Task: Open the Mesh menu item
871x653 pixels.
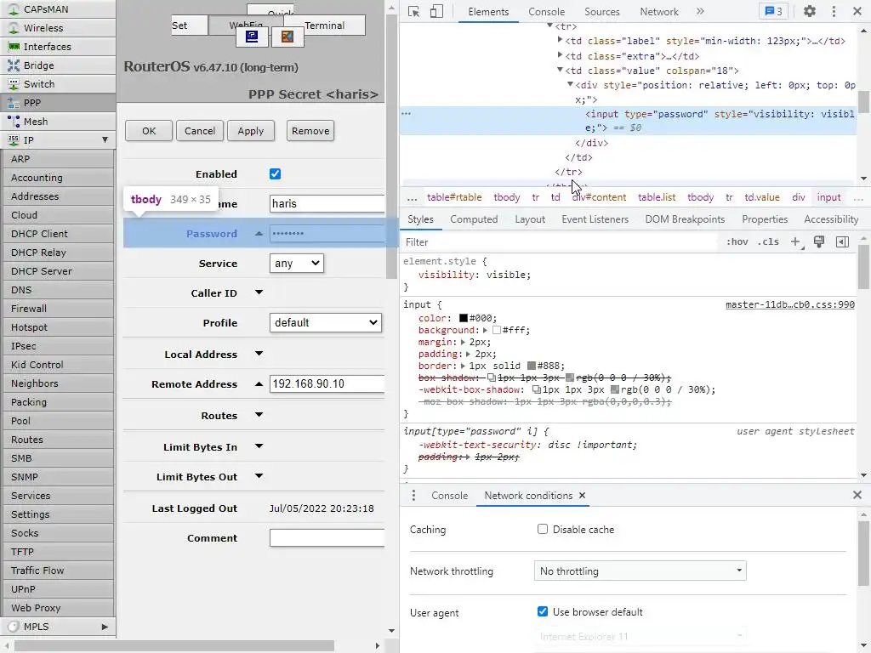Action: (x=58, y=121)
